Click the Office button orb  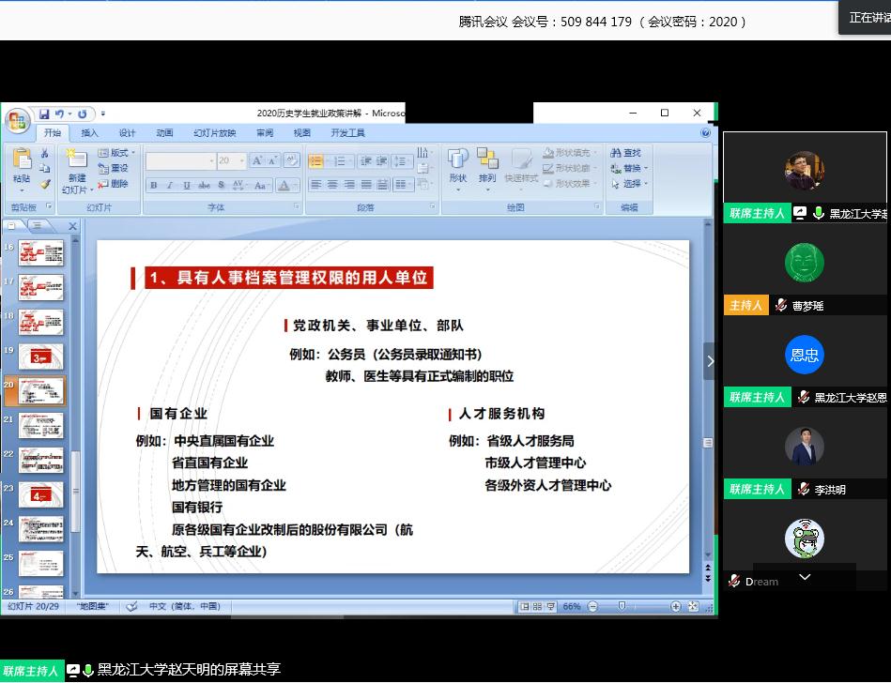pos(17,120)
